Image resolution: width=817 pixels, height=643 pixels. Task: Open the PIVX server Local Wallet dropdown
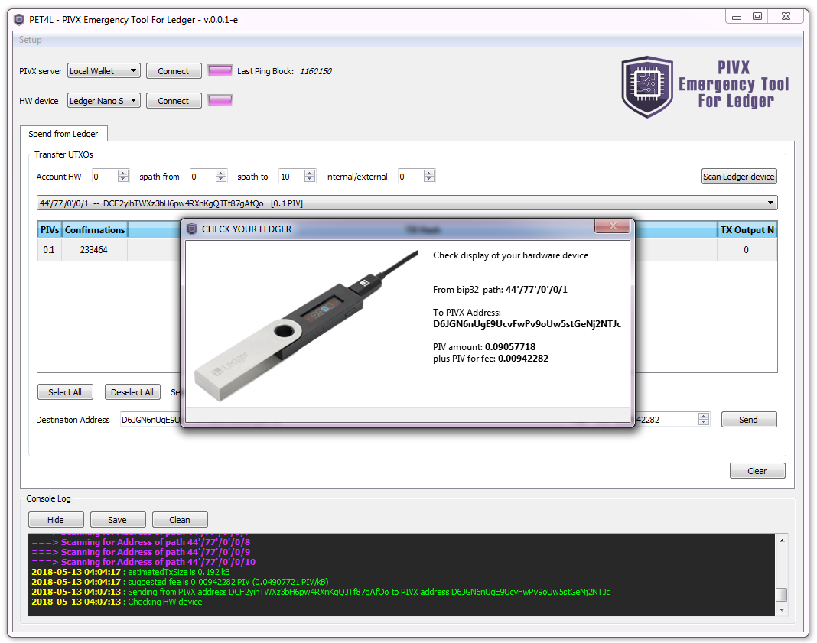(104, 71)
